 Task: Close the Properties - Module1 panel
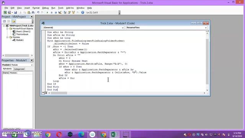pos(31,60)
